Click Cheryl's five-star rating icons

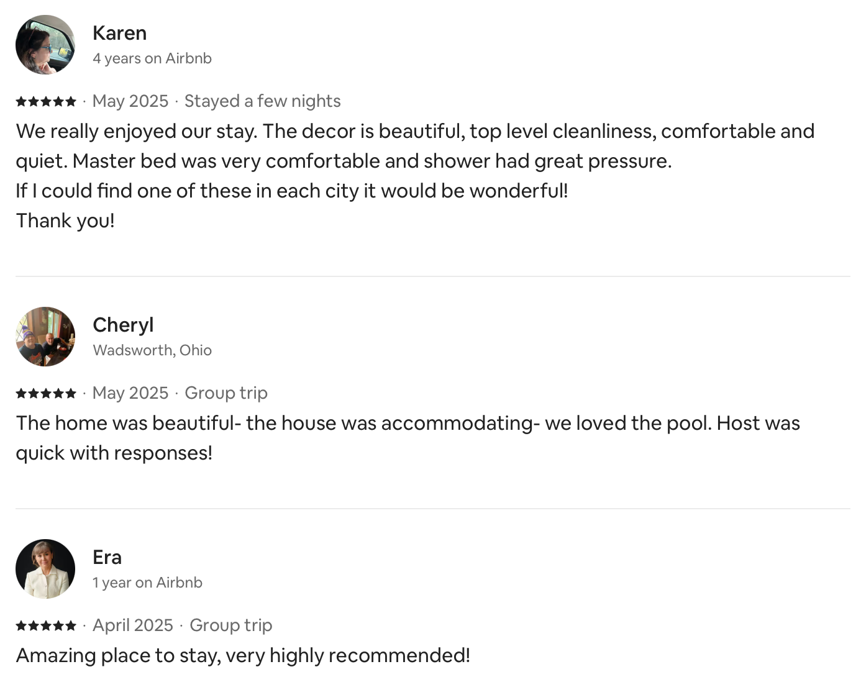46,393
